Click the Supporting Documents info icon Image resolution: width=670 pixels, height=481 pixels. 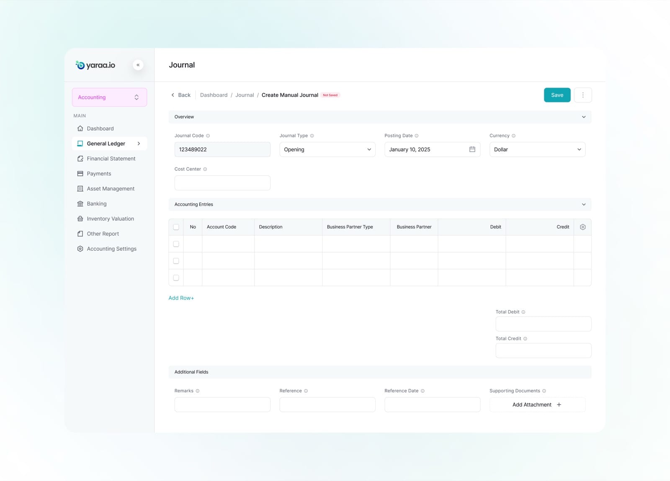[x=544, y=391]
